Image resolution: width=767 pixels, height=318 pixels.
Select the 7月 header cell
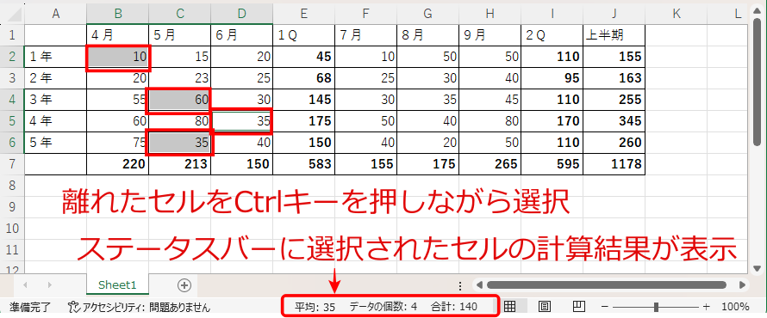(366, 35)
